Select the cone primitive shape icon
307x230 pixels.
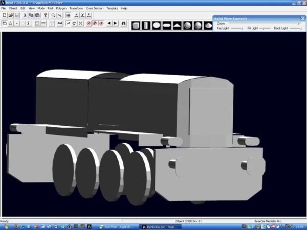click(177, 25)
